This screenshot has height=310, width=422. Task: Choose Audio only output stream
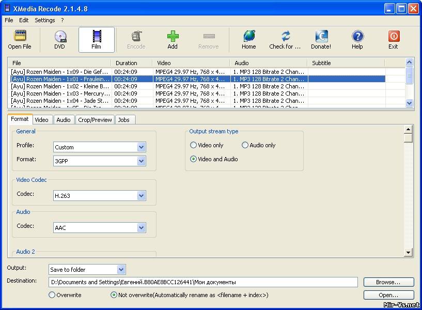tap(245, 145)
